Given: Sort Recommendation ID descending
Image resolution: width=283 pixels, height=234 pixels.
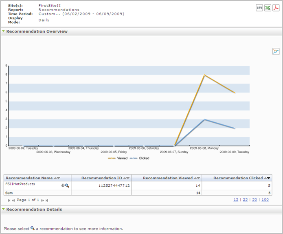Looking at the screenshot, I should pos(128,178).
